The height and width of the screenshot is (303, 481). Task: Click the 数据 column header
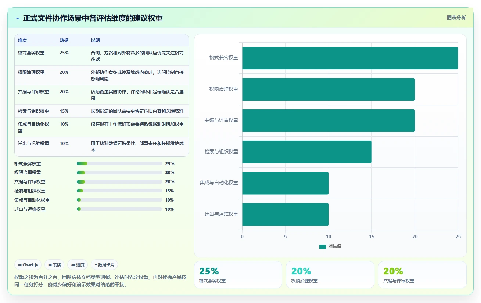tap(64, 40)
